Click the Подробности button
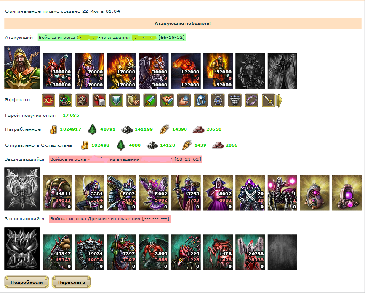The image size is (365, 293). tap(27, 282)
